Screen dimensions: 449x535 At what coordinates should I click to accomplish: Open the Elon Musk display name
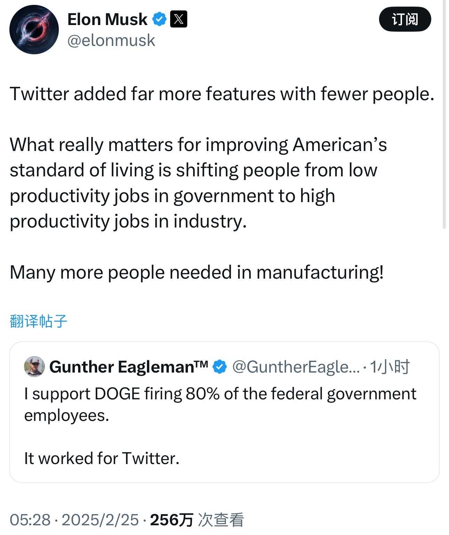coord(107,19)
